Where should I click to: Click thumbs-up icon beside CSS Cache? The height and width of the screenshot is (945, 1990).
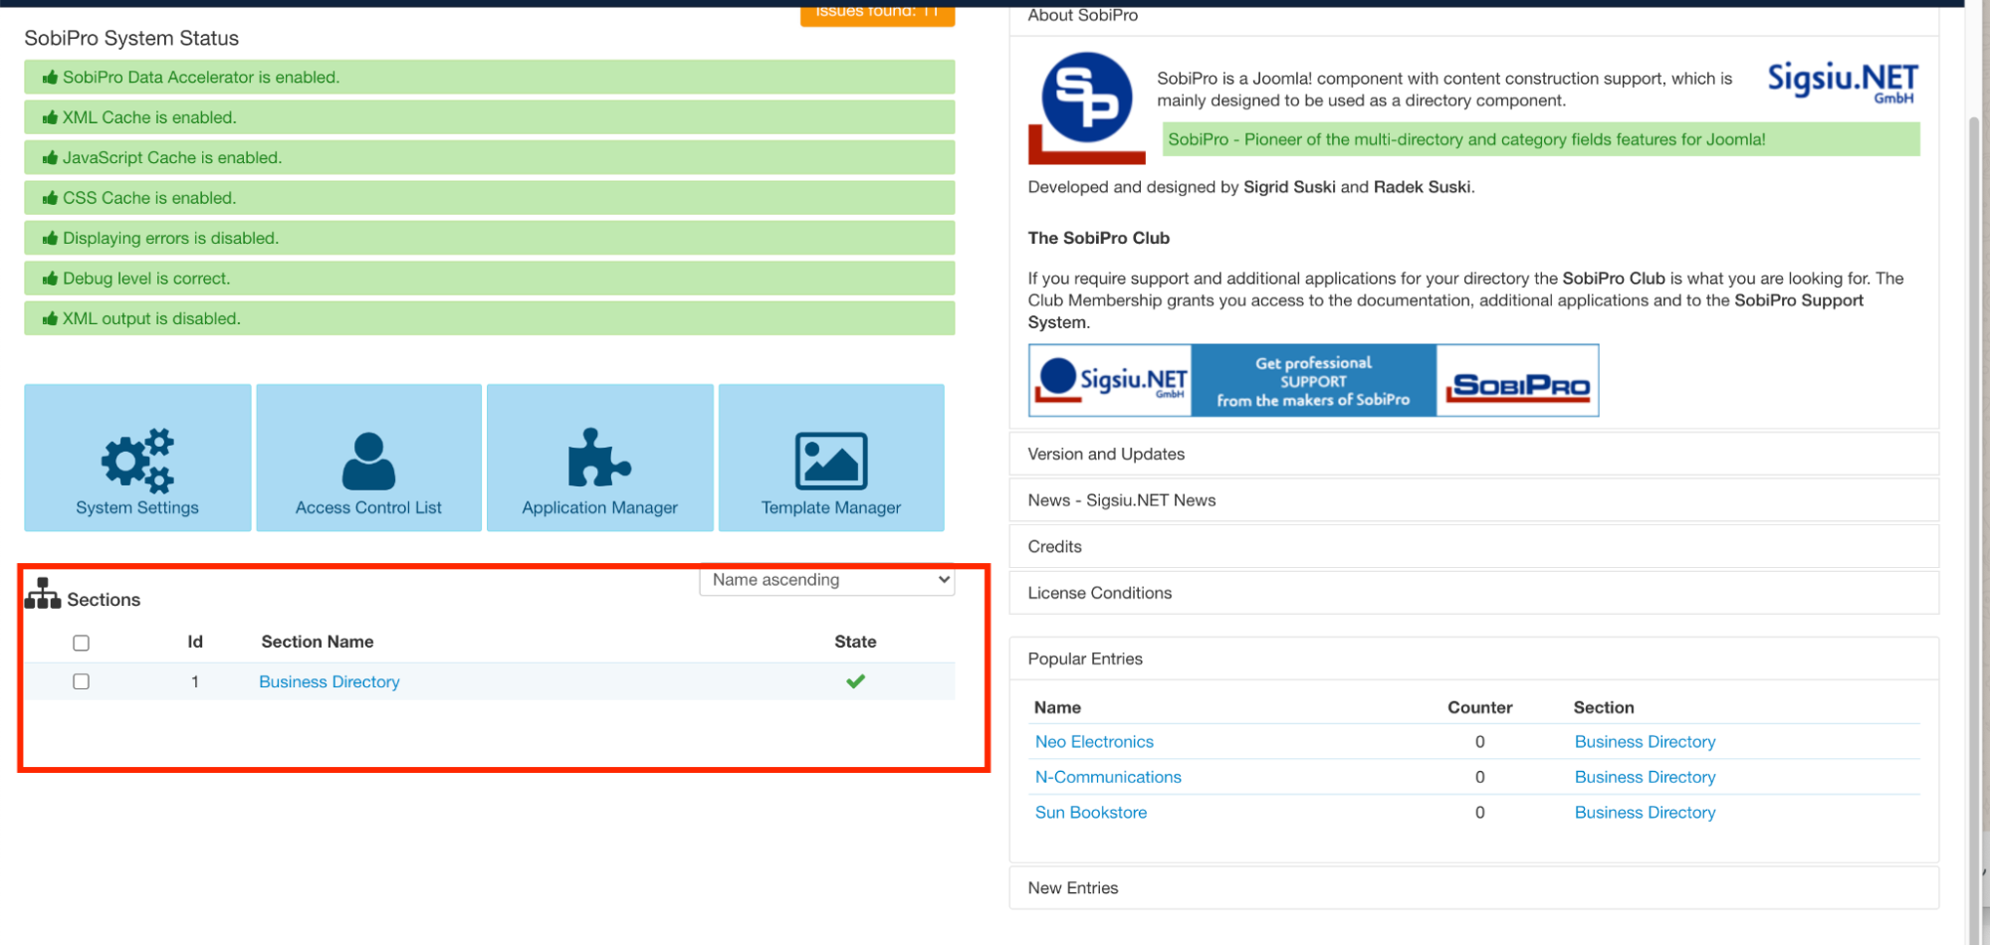click(x=50, y=198)
